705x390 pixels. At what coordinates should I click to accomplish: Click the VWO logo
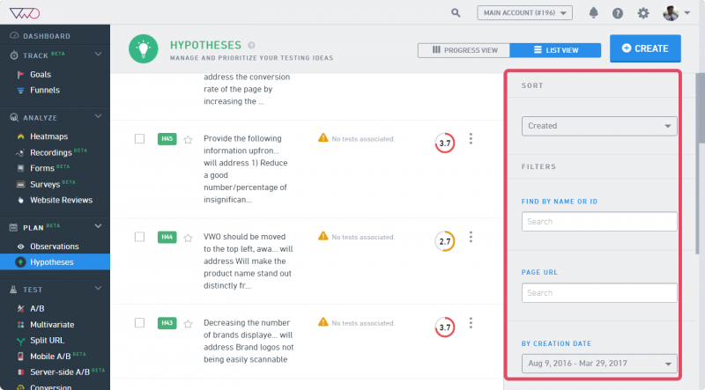pyautogui.click(x=25, y=13)
